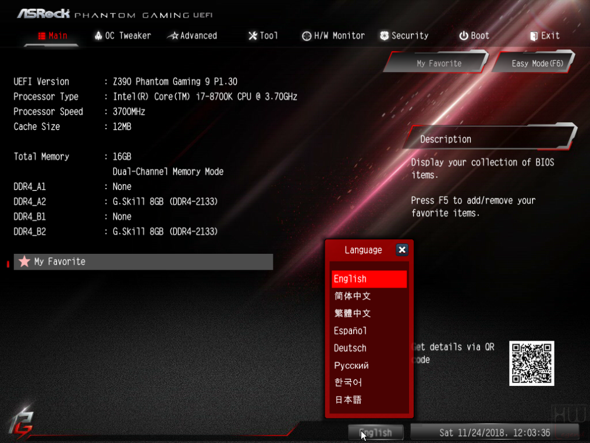Click the Language popup title

pos(363,250)
